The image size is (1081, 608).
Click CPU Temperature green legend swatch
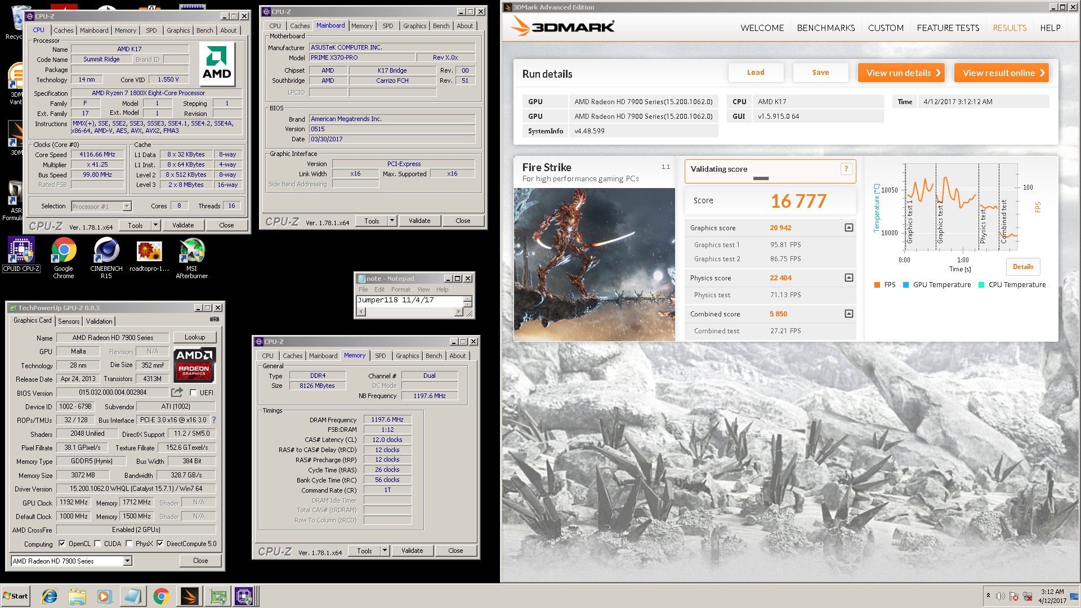[x=981, y=285]
